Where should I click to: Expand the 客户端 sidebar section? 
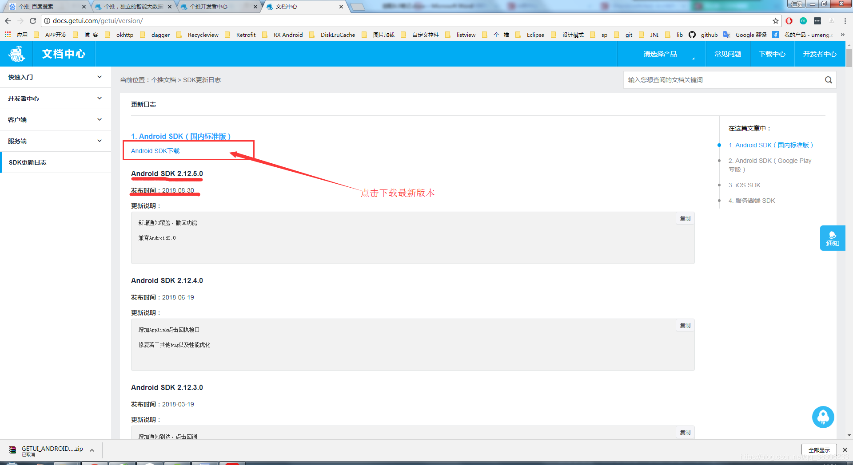[x=56, y=120]
